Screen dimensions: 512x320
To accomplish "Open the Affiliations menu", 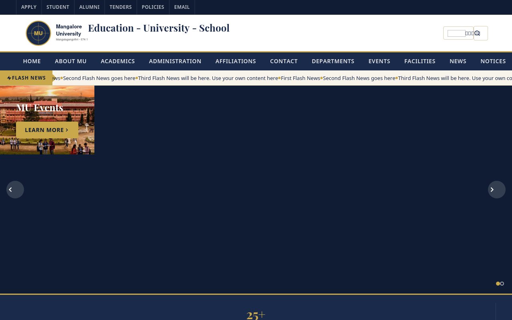I will pyautogui.click(x=236, y=61).
